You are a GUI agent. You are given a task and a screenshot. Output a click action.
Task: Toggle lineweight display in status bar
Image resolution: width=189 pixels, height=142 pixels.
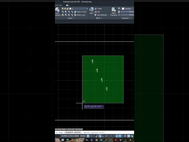(x=125, y=136)
